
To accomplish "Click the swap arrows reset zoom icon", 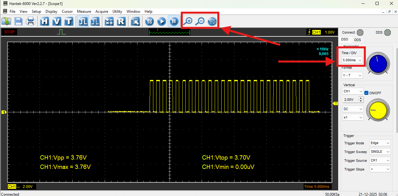I will click(212, 21).
